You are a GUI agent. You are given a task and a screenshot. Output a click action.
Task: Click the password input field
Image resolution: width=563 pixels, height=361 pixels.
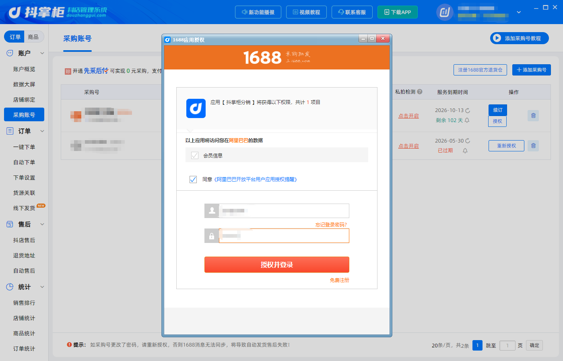[284, 236]
